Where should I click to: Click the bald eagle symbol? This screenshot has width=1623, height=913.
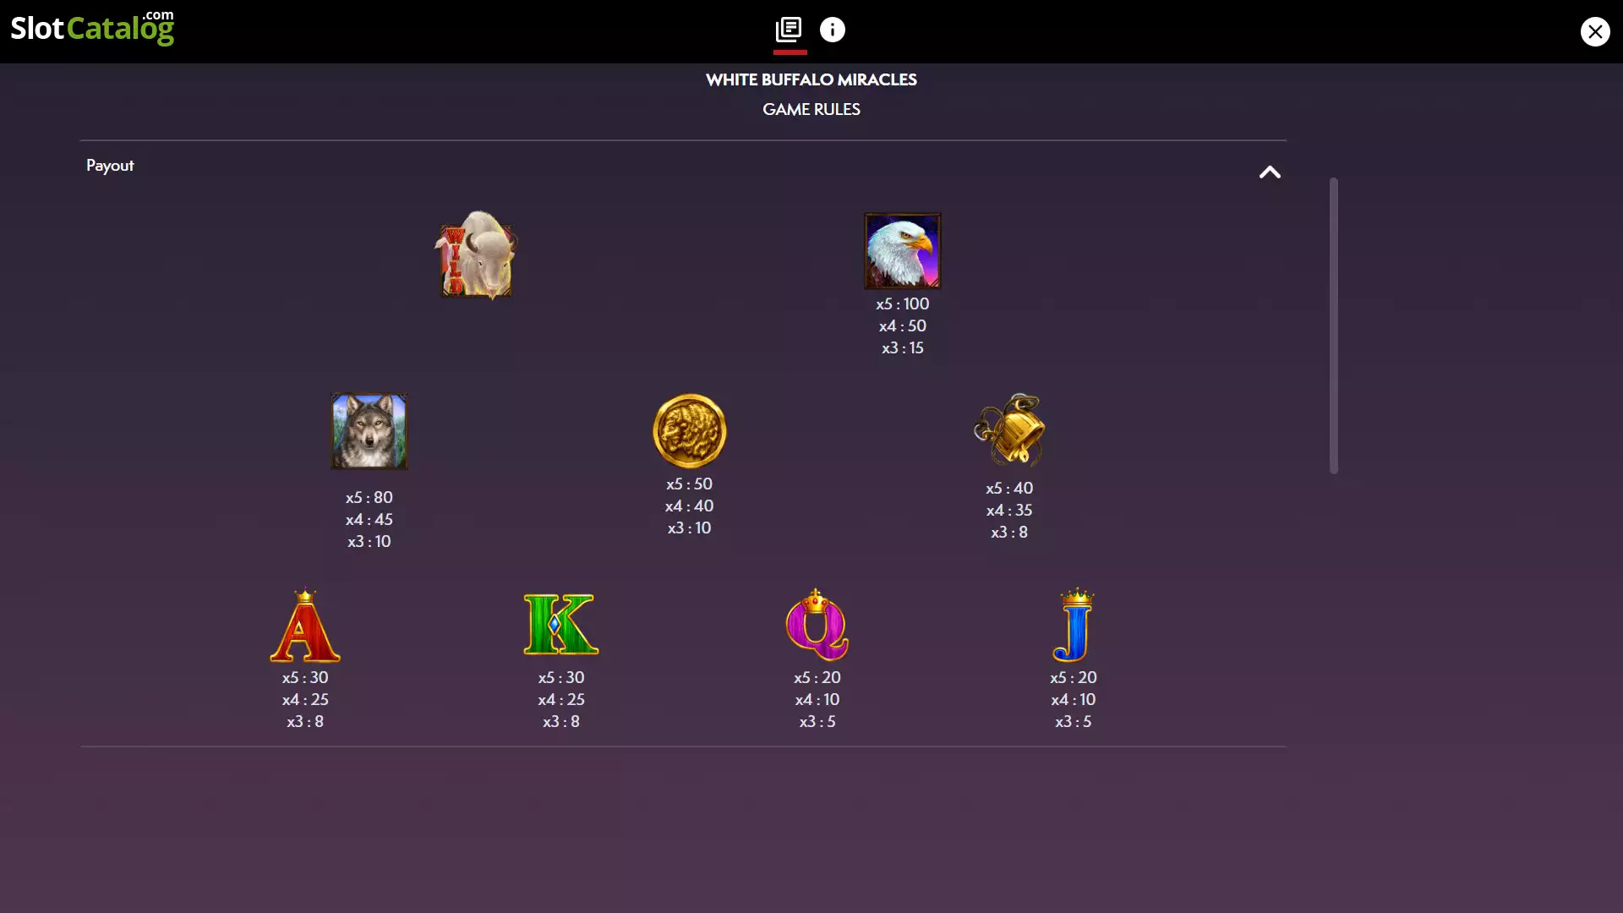click(903, 251)
